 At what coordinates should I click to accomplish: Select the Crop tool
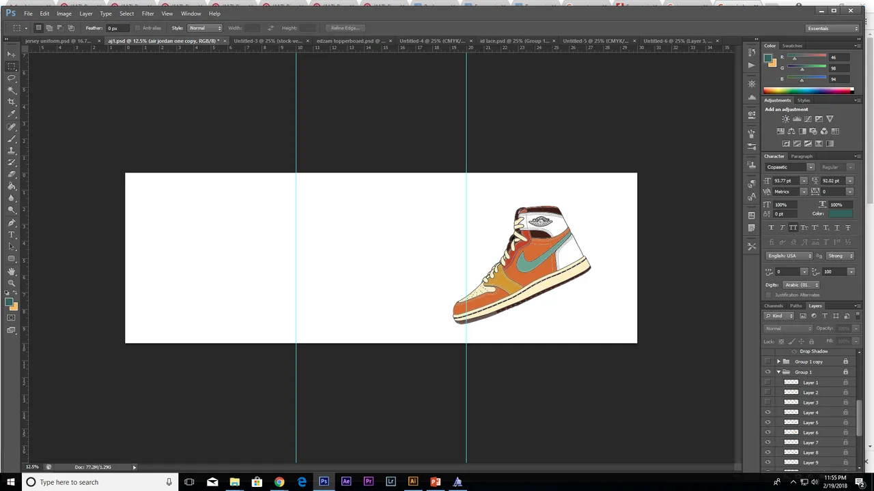(x=12, y=102)
